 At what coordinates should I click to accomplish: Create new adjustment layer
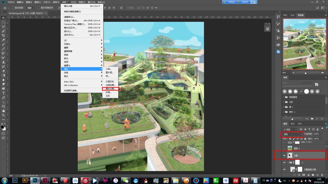(308, 175)
